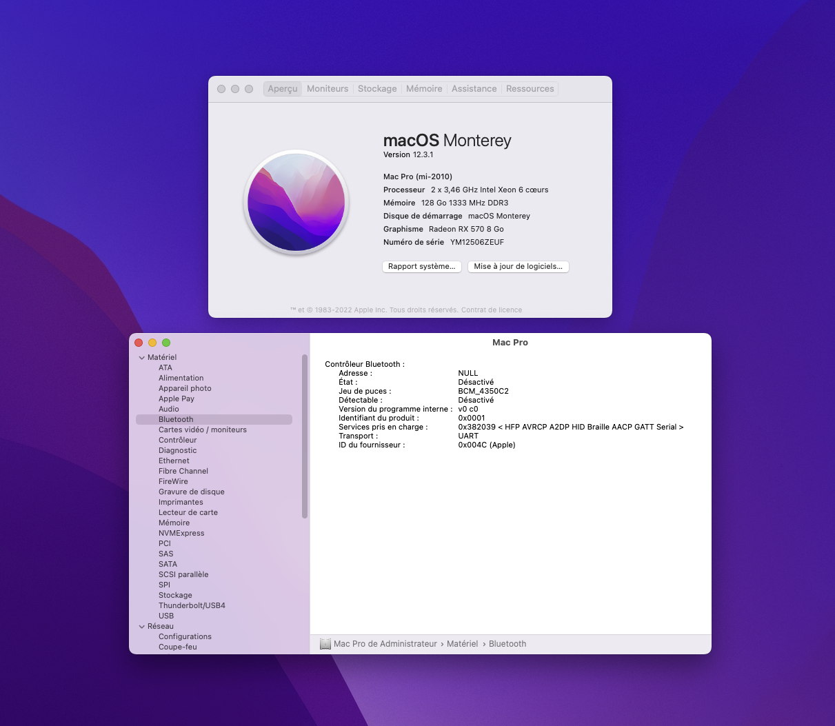Collapse the Réseau section in sidebar

[x=142, y=626]
